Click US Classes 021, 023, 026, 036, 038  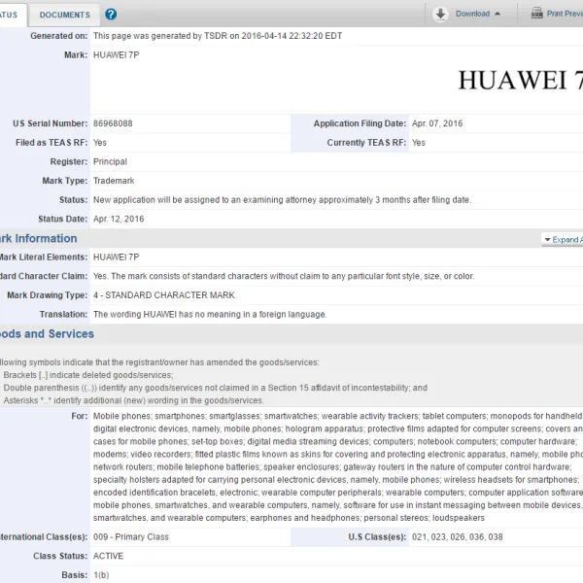coord(457,537)
